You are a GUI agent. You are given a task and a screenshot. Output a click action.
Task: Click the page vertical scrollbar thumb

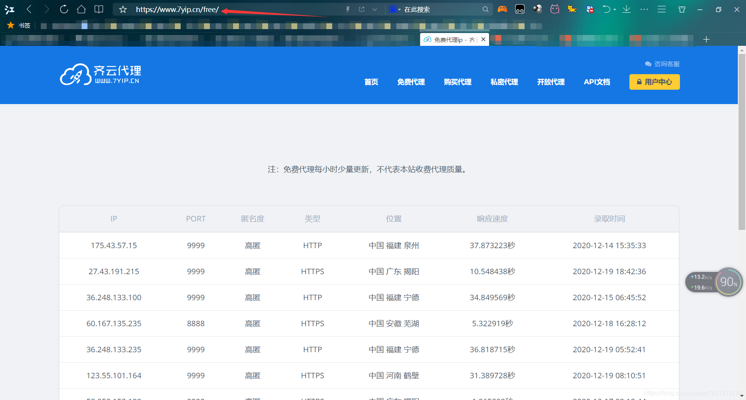point(742,142)
